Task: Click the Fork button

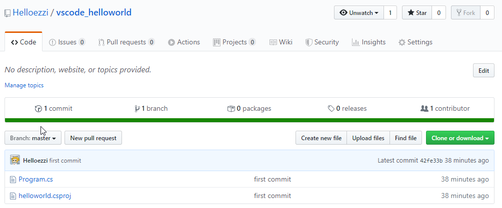Action: pos(465,13)
